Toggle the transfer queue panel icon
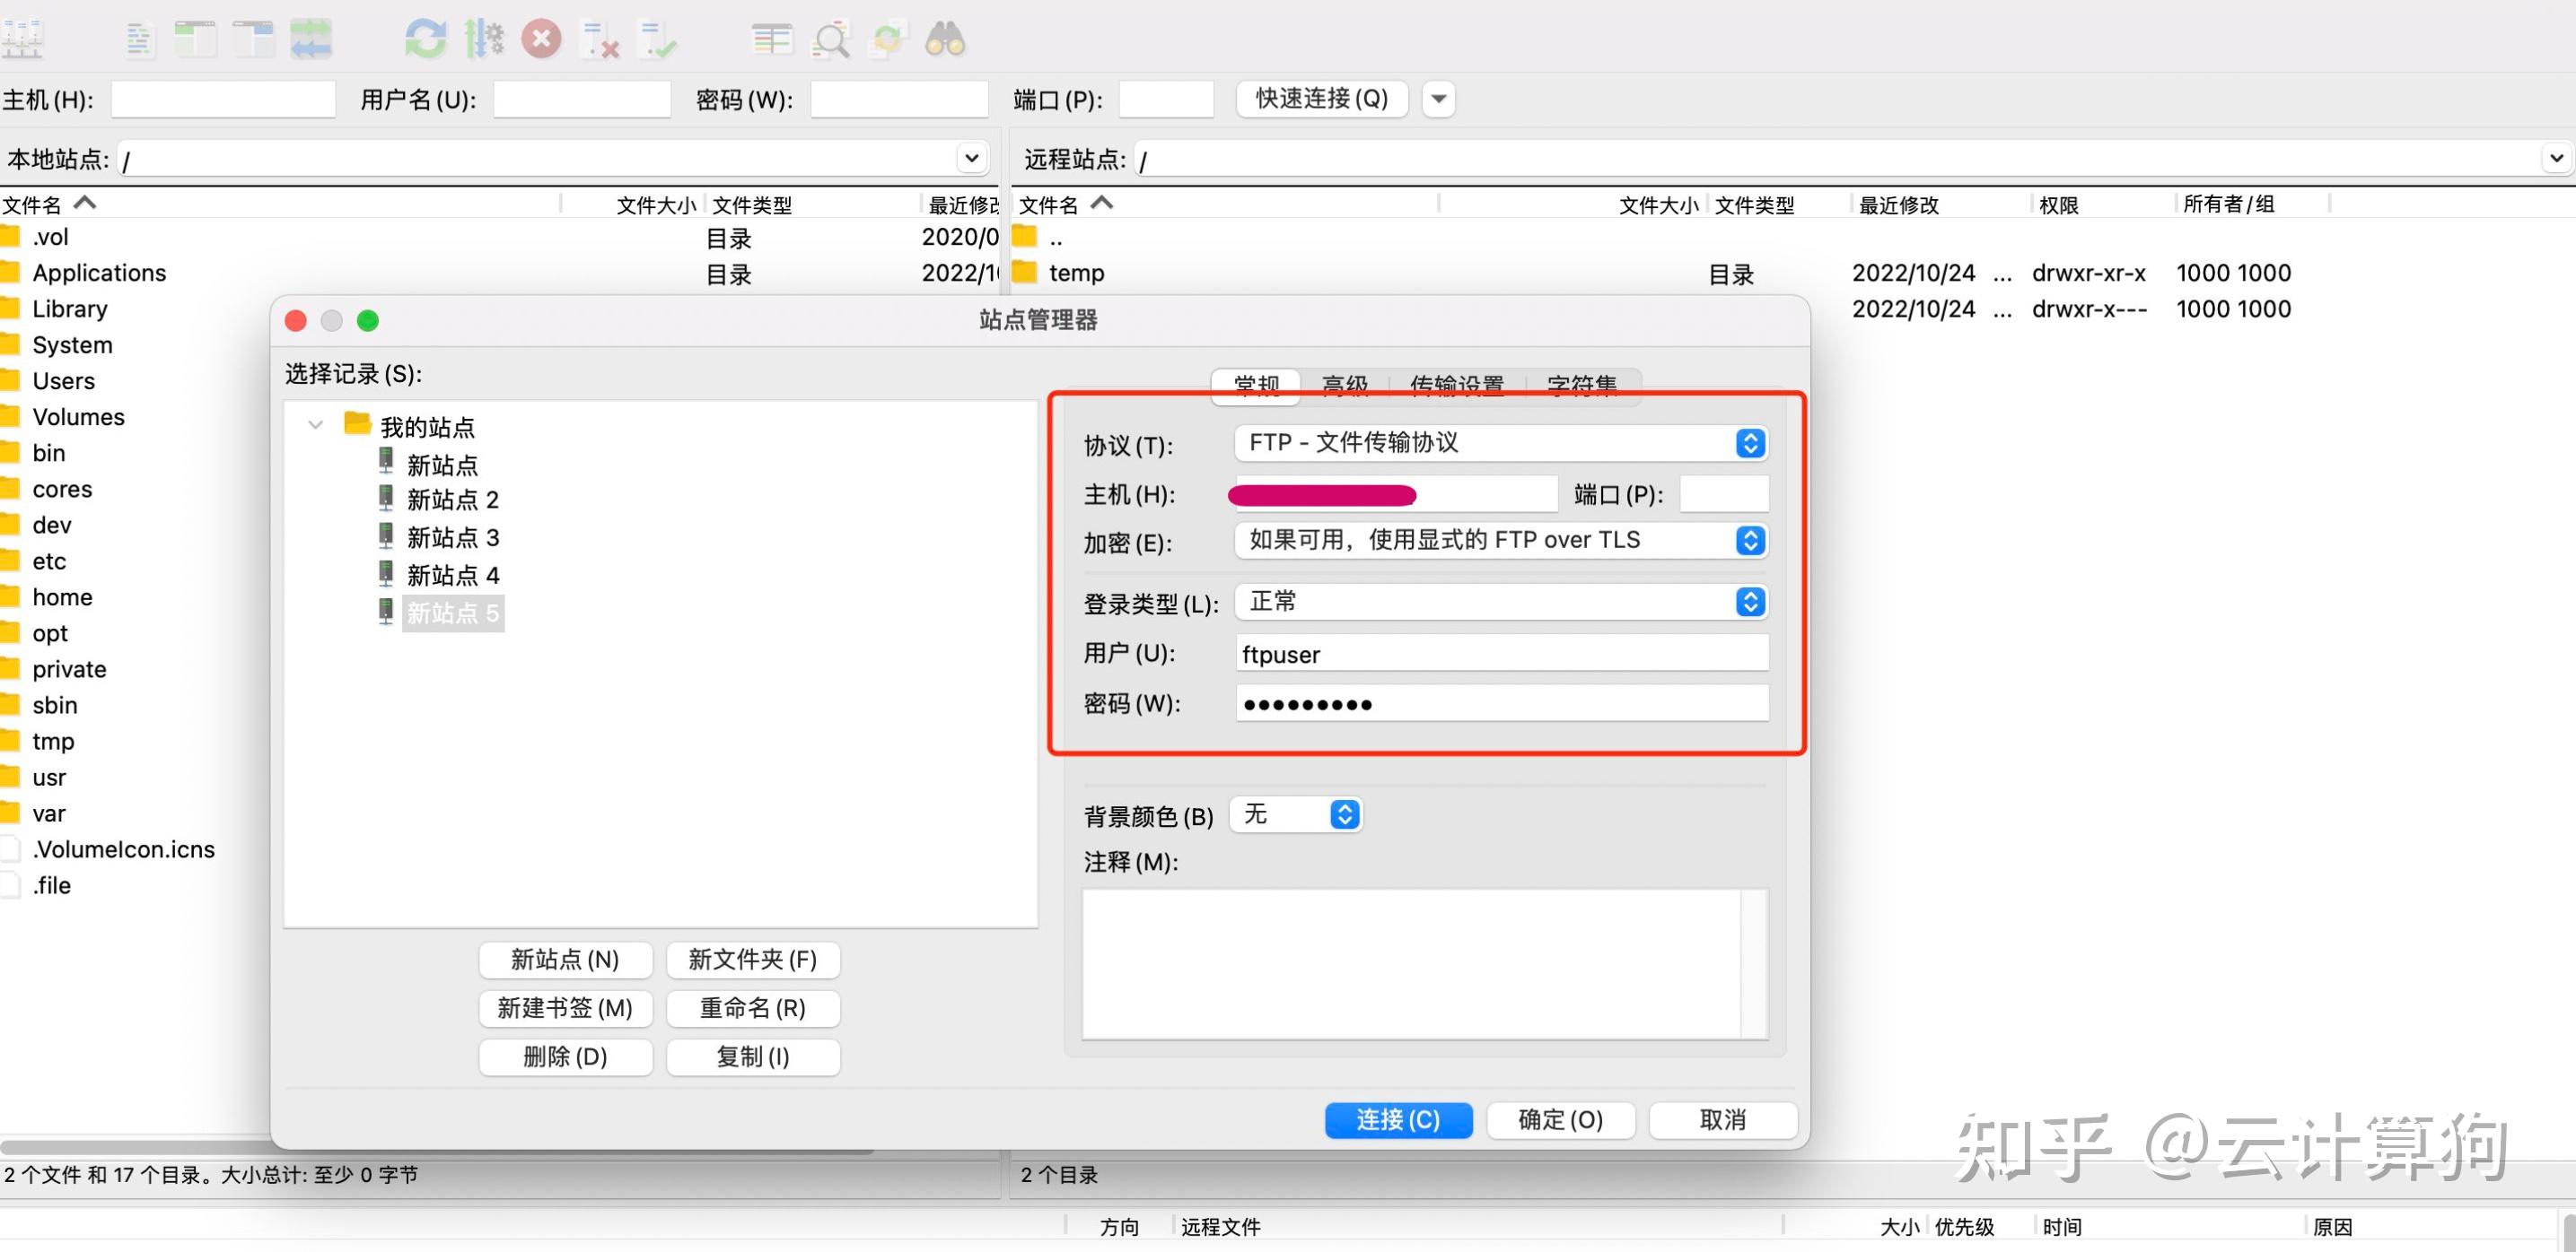 click(x=312, y=38)
